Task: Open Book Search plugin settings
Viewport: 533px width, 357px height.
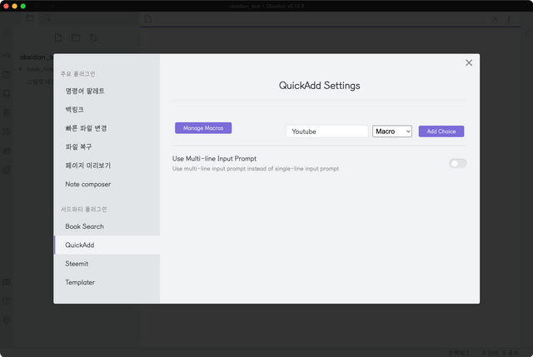Action: (107, 226)
